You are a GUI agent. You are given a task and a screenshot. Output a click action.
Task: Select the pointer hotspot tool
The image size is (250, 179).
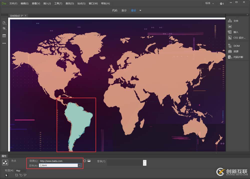pyautogui.click(x=6, y=175)
